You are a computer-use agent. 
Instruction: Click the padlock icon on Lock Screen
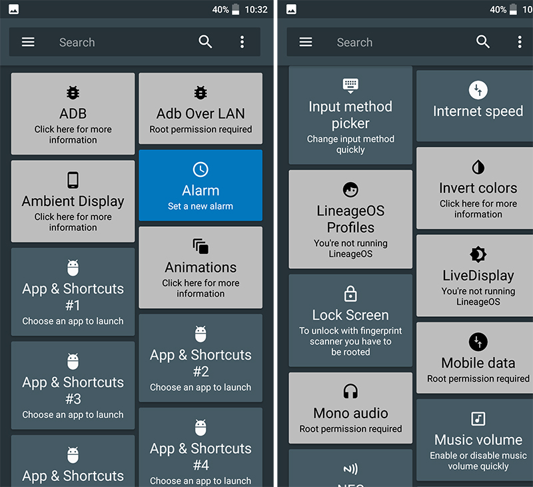point(350,294)
